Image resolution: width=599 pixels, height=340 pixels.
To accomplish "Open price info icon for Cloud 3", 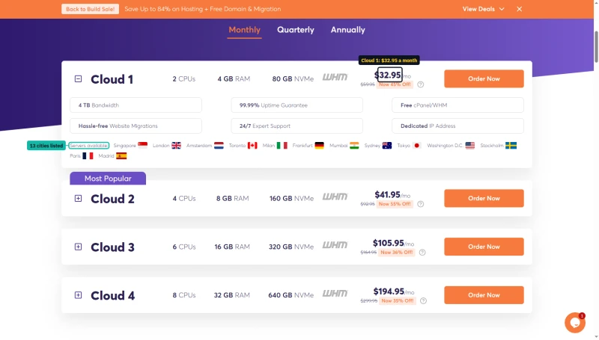I will 422,253.
